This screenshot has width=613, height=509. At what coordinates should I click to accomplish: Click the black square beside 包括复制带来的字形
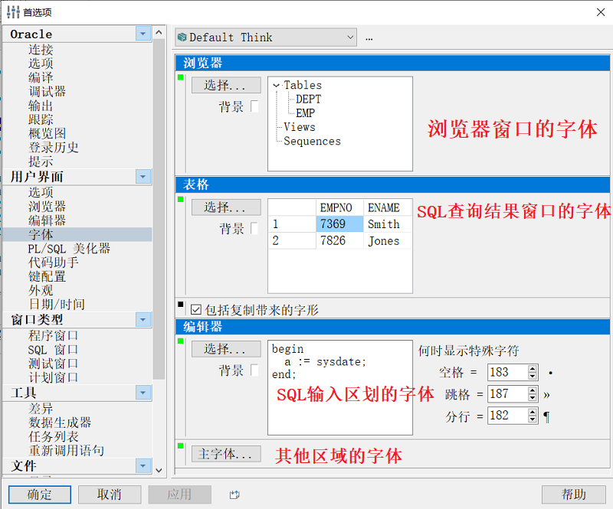(x=180, y=302)
